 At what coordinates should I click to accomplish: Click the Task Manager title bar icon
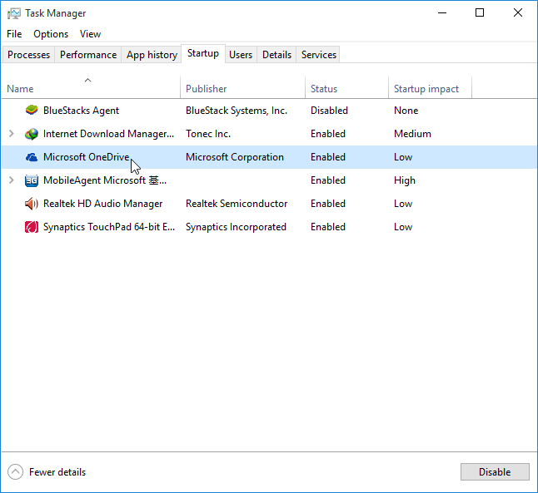14,13
